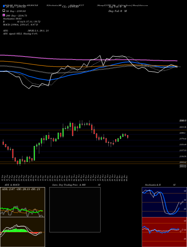Click the 'CL: 2189.43' closing price label
187x247 pixels.
(70, 7)
